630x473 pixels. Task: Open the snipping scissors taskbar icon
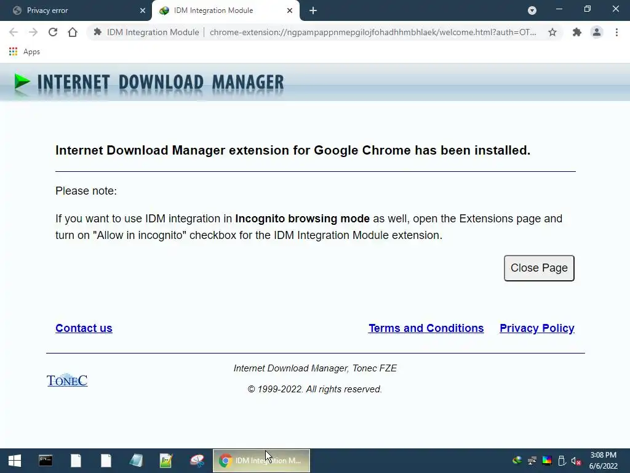point(197,461)
